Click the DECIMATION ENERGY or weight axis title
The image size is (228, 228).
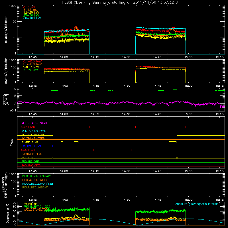click(x=4, y=185)
